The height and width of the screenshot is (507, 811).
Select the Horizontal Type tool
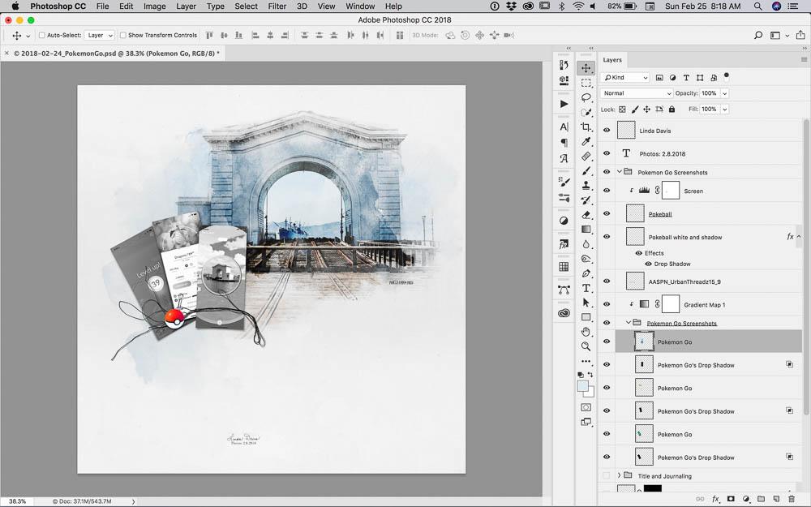[x=586, y=288]
